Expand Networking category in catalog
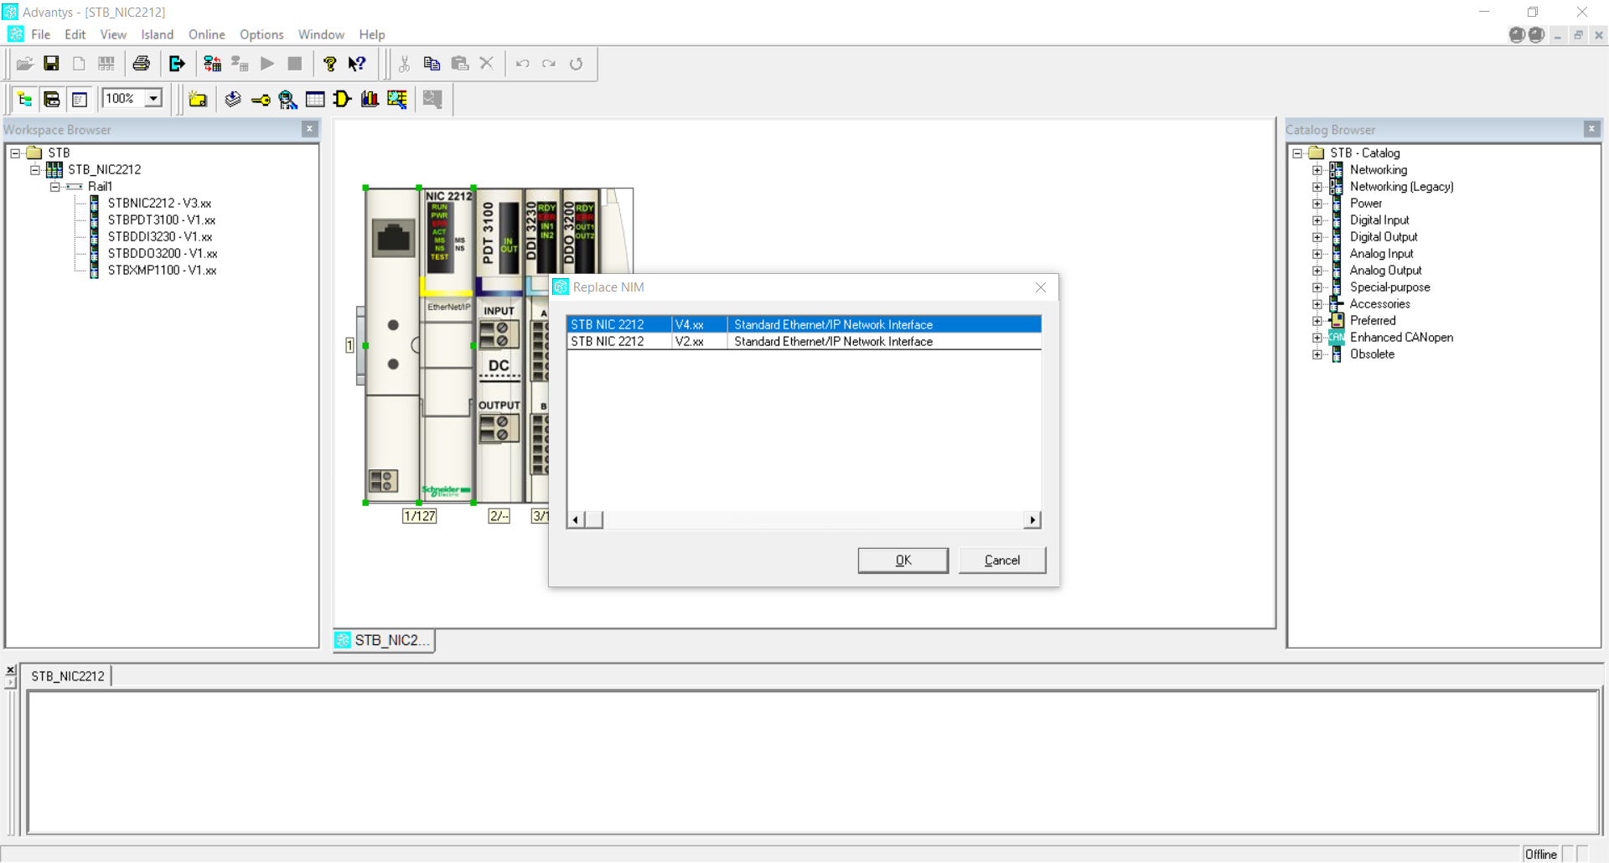Viewport: 1609px width, 863px height. pos(1317,170)
